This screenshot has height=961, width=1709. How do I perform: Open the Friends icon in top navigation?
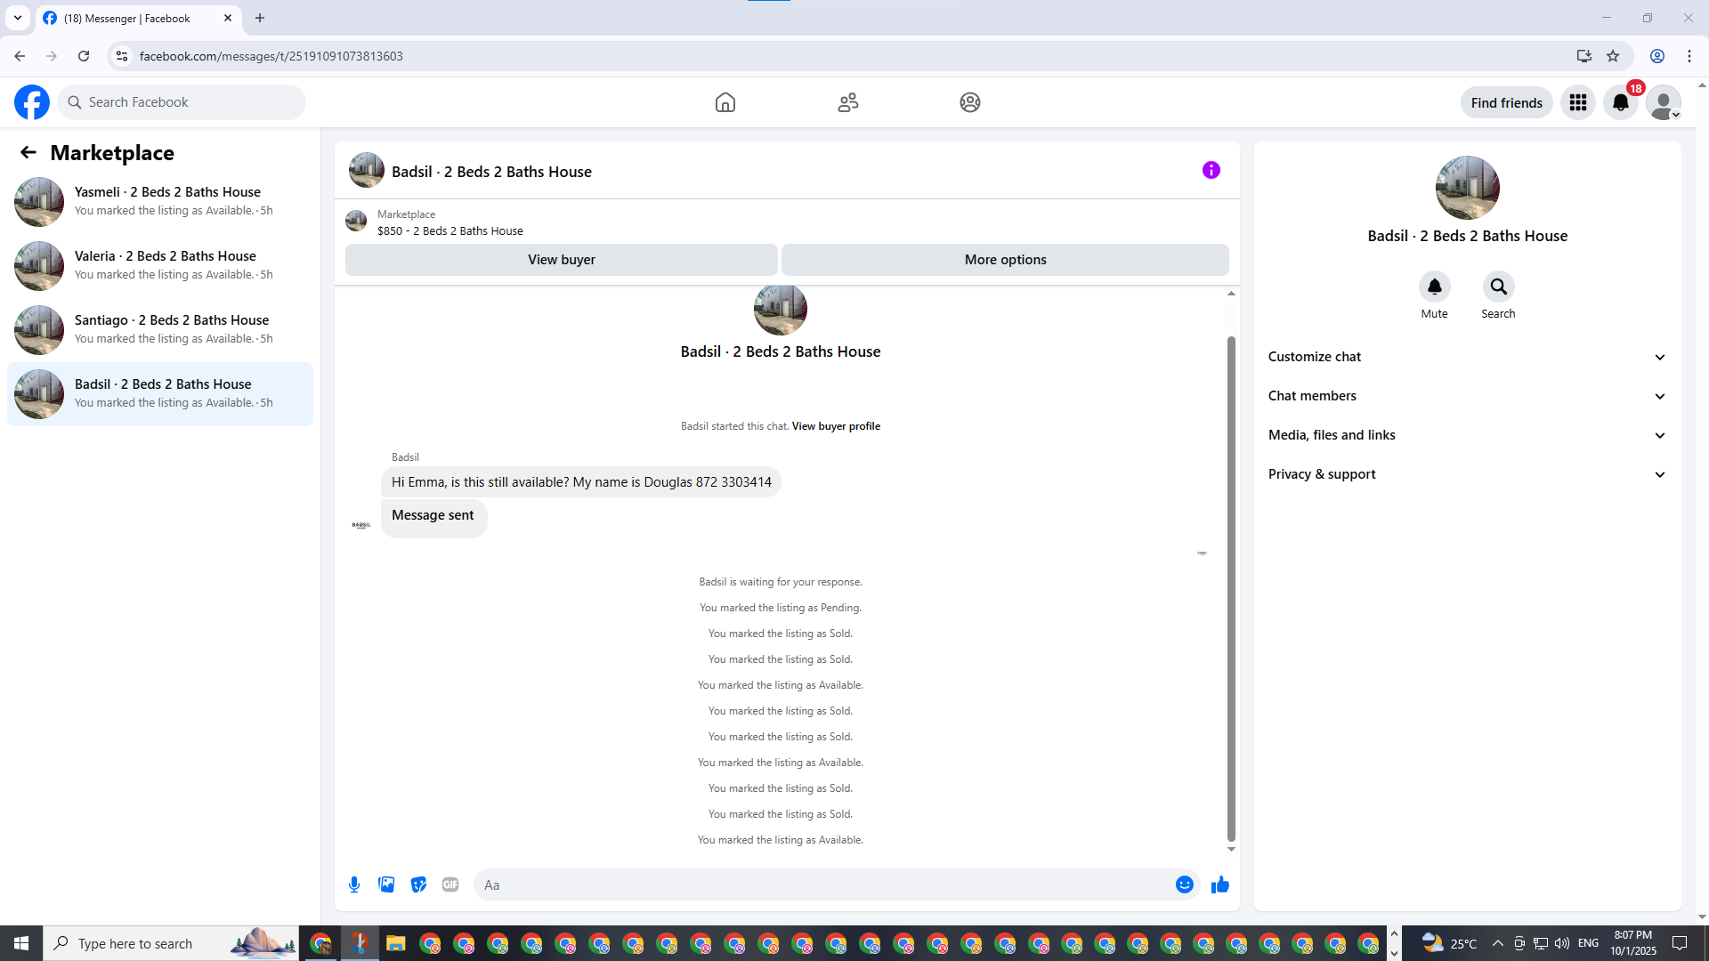(848, 102)
